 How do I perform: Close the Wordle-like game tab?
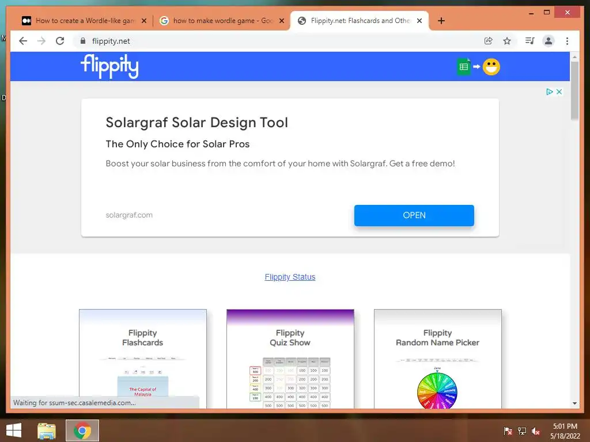pos(143,21)
